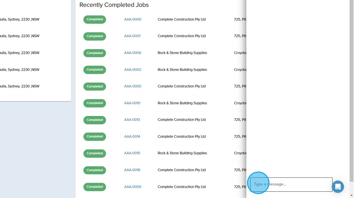Click the chat panel vertical scrollbar
Viewport: 354px width, 198px height.
(x=352, y=95)
